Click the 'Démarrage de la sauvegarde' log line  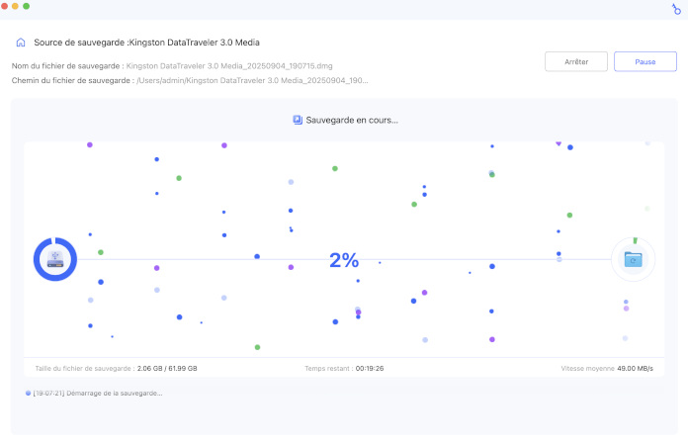(97, 394)
